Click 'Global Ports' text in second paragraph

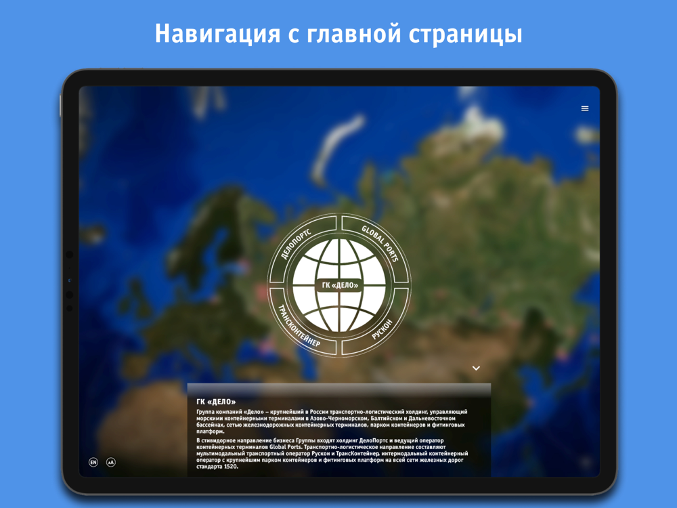coord(286,447)
